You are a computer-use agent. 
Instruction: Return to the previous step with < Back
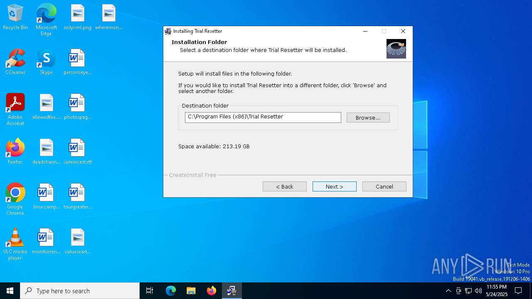(285, 186)
